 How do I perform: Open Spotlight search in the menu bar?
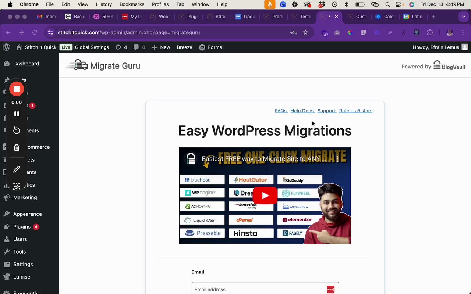387,4
